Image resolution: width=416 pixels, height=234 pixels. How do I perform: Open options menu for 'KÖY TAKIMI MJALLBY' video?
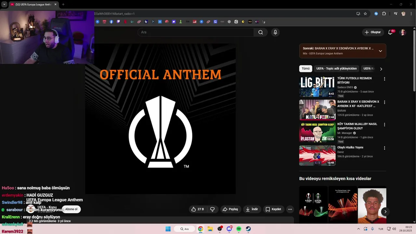click(x=384, y=125)
